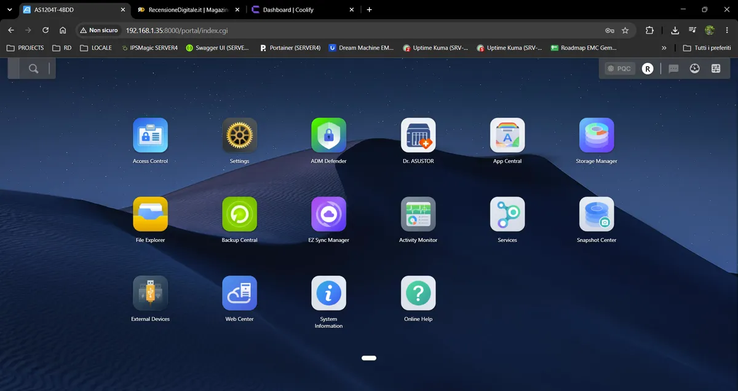Launch the Settings gear app
This screenshot has height=391, width=738.
point(239,136)
